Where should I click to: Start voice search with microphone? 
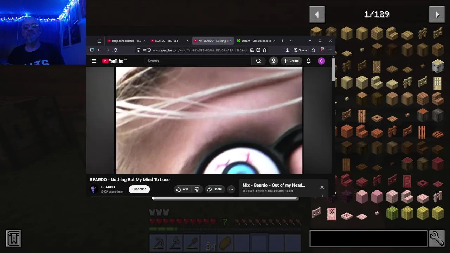(274, 61)
